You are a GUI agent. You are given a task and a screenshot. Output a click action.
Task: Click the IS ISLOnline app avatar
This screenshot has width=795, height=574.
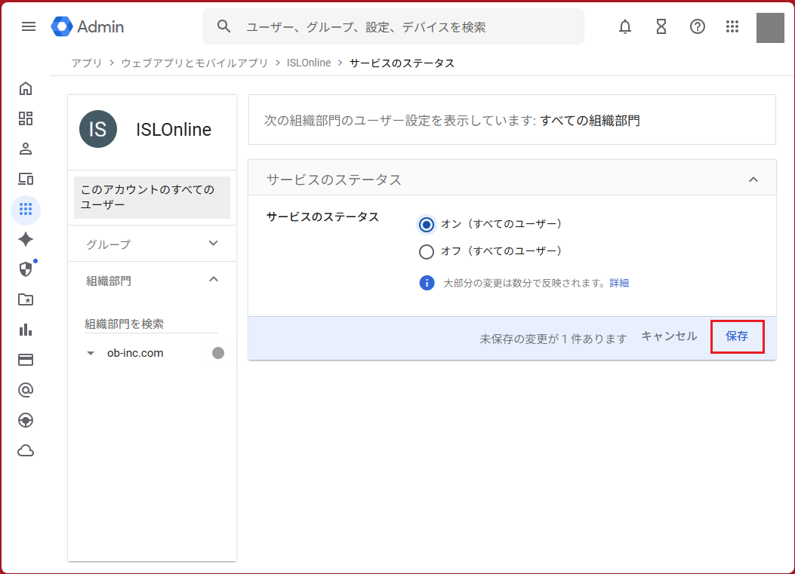(98, 129)
